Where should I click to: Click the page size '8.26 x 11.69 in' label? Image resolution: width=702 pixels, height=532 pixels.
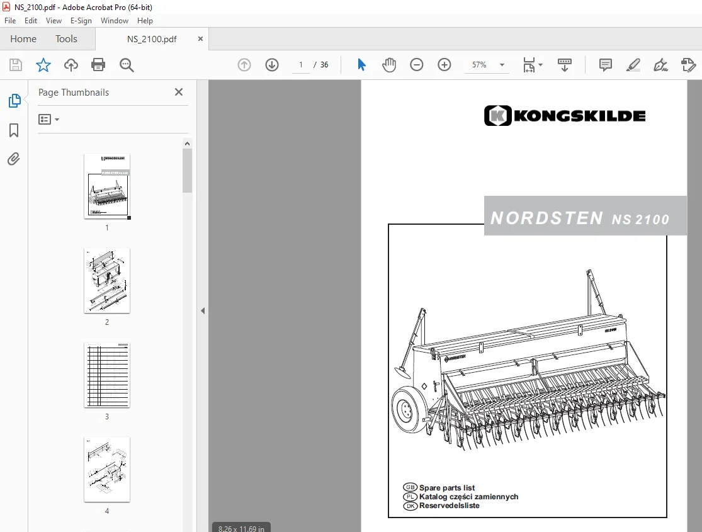coord(241,528)
